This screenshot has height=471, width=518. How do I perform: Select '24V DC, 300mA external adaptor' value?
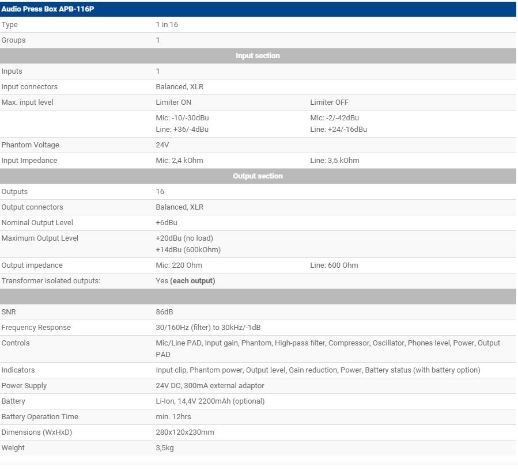(210, 386)
